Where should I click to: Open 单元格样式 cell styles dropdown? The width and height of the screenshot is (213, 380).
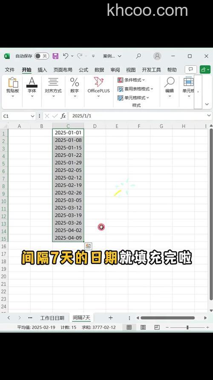[133, 98]
